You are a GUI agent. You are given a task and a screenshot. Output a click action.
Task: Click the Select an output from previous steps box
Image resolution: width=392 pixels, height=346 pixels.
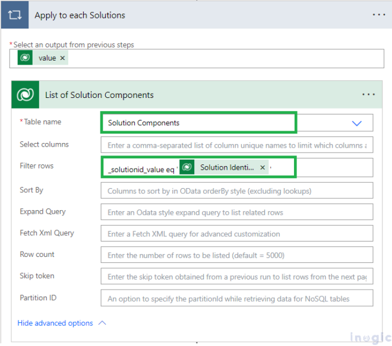click(226, 58)
